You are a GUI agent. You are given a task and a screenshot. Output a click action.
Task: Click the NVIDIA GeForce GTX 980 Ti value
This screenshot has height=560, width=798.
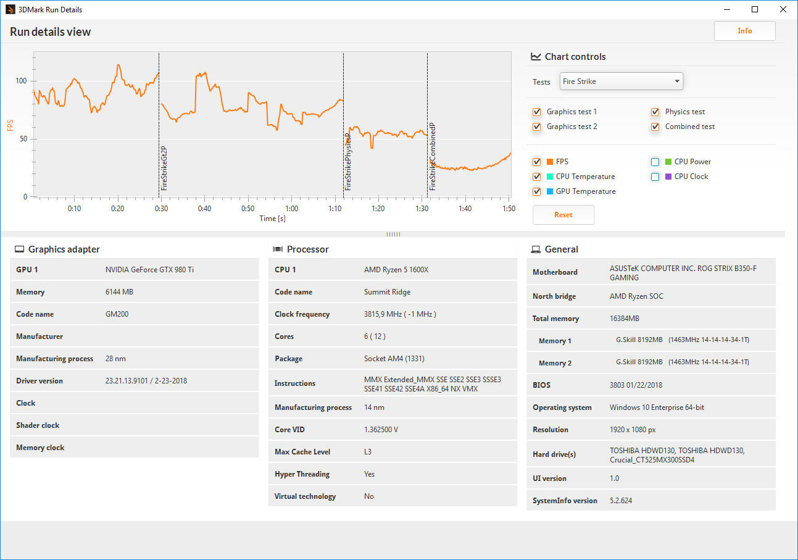(x=150, y=270)
